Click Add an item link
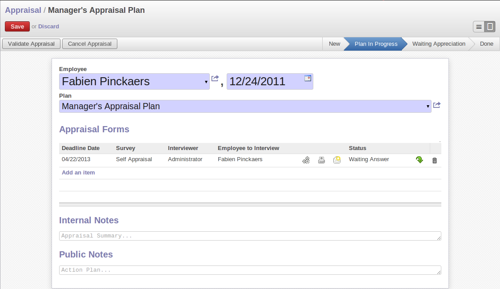500x289 pixels. 78,173
